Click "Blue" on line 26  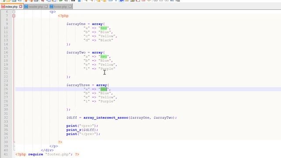pos(104,93)
